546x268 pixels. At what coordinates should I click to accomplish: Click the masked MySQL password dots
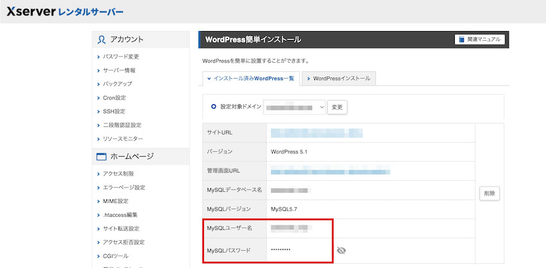coord(281,250)
